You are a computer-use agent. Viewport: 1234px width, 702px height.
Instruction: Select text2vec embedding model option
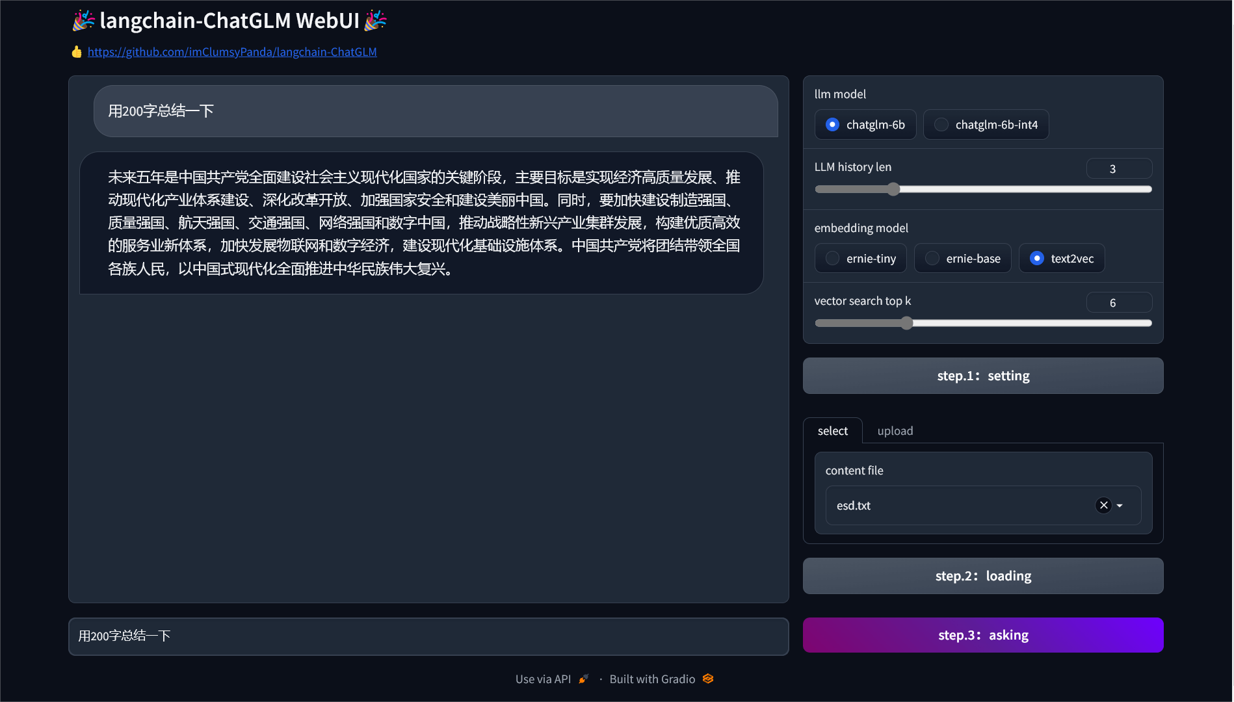[x=1037, y=258]
